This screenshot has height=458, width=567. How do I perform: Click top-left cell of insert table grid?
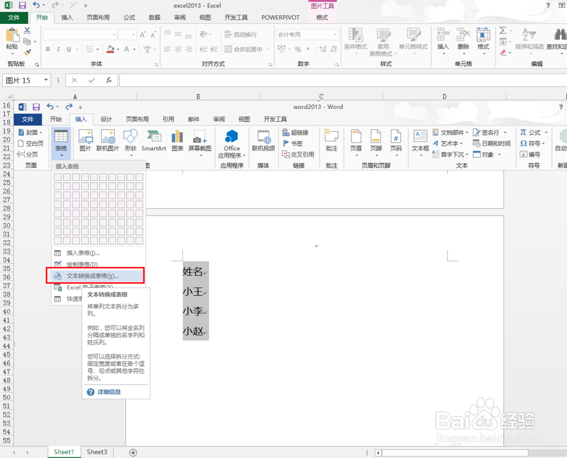58,177
